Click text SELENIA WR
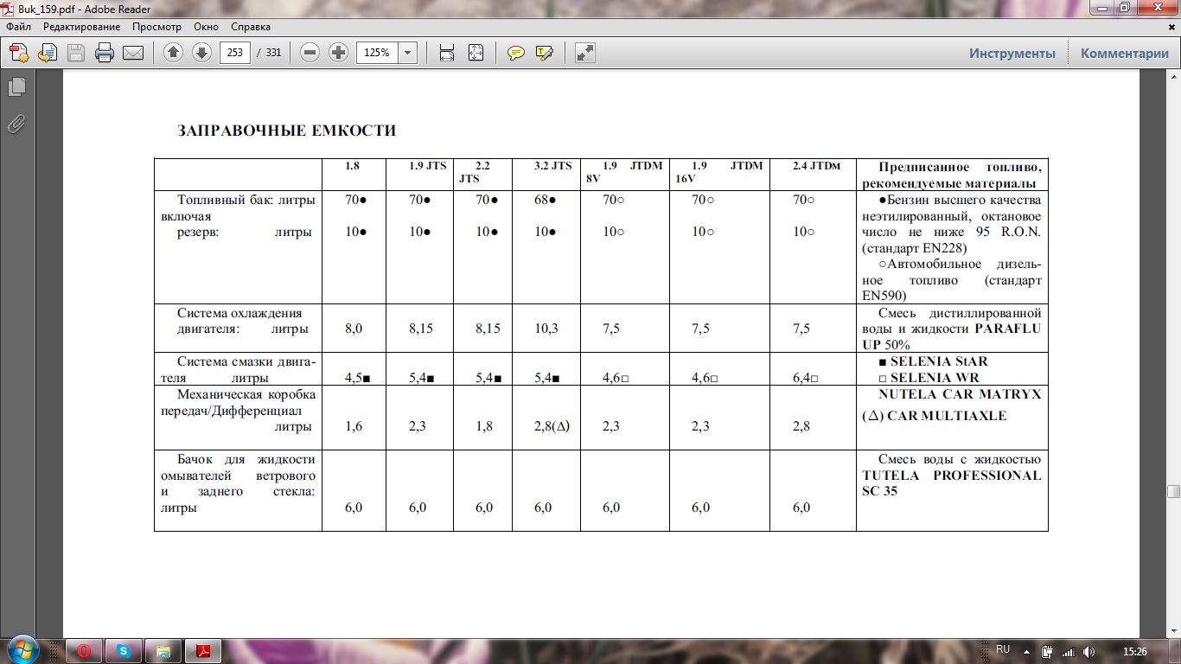 tap(934, 378)
